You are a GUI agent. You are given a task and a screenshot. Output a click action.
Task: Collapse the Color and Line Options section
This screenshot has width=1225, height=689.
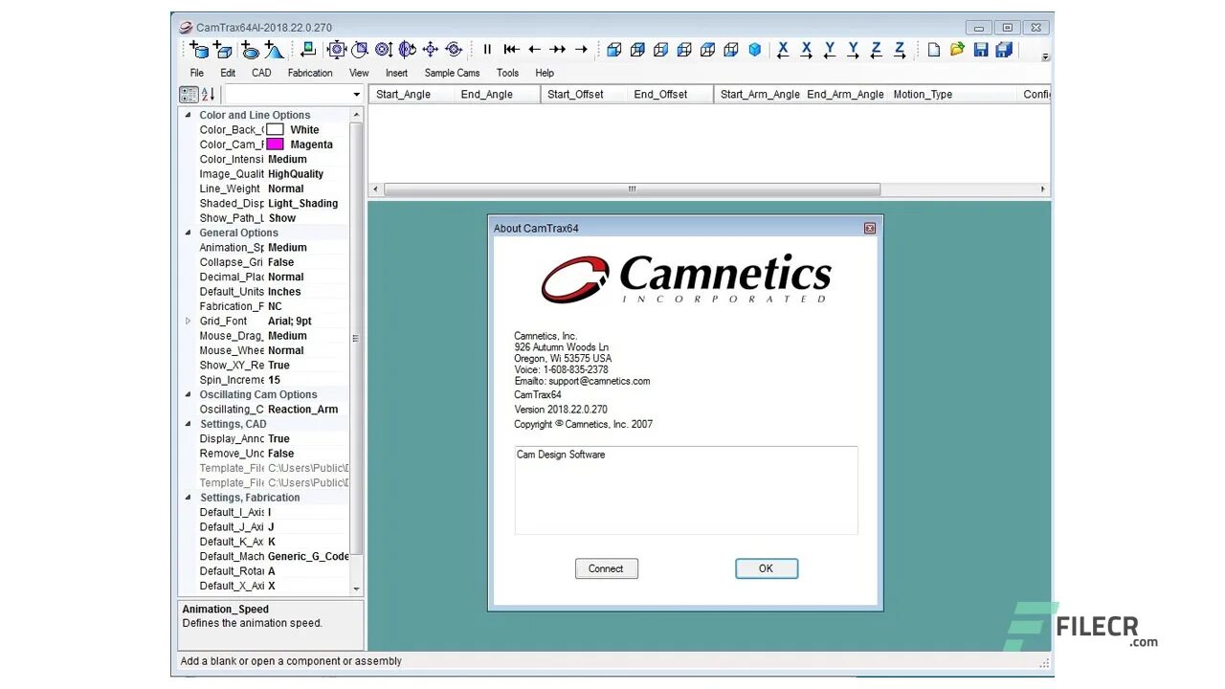click(x=188, y=115)
